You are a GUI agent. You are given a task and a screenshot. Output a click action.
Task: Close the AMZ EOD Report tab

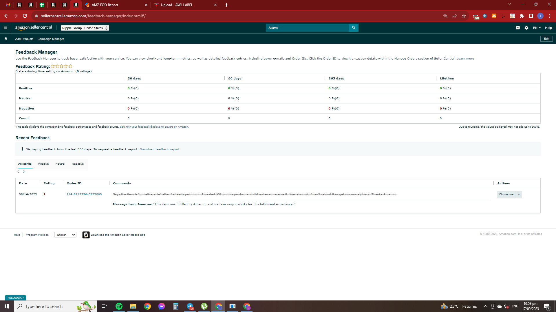point(146,5)
